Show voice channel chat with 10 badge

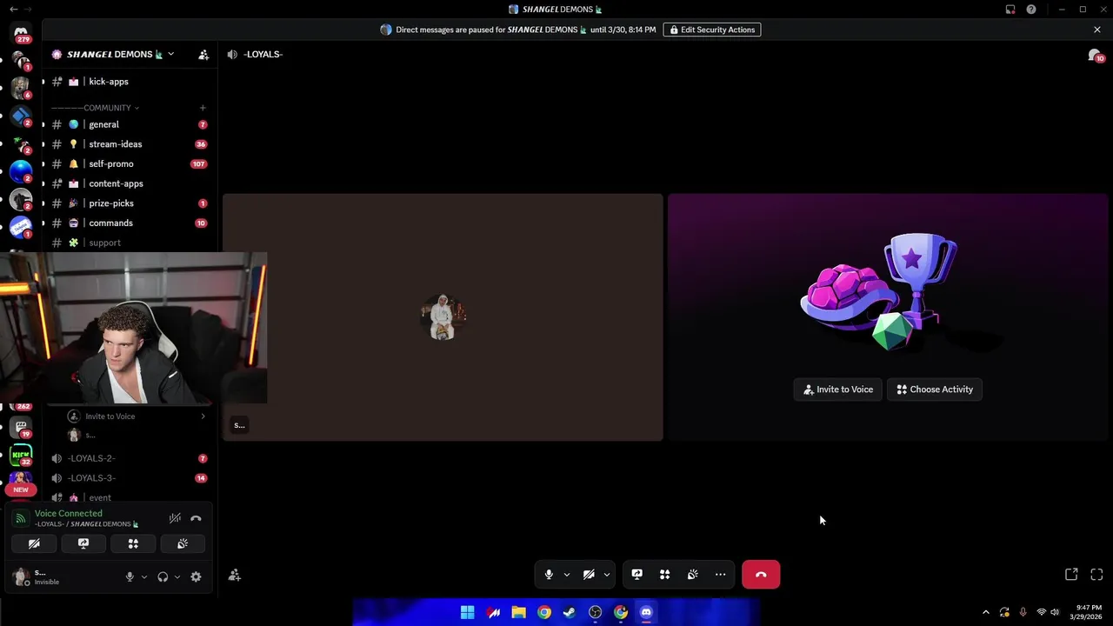click(1096, 56)
